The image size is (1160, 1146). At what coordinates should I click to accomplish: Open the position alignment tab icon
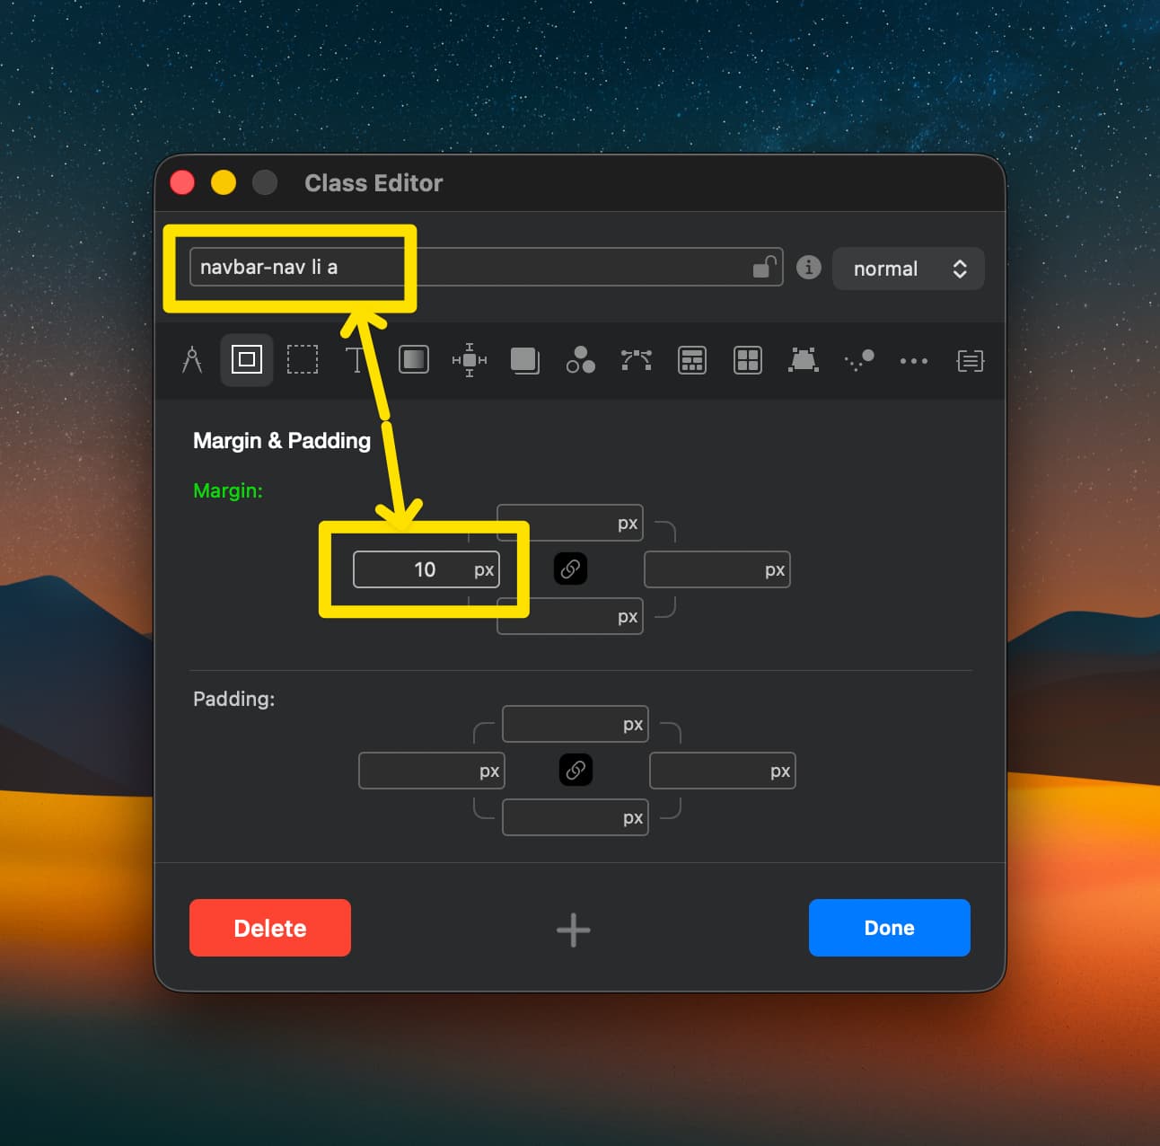point(469,360)
